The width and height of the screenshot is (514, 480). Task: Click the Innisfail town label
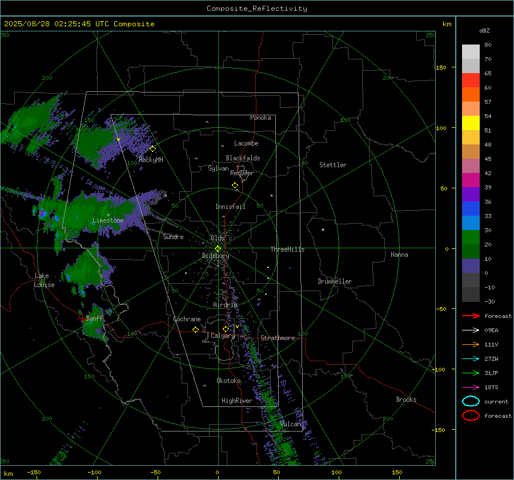230,207
